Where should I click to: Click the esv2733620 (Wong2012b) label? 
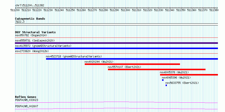click(32, 51)
